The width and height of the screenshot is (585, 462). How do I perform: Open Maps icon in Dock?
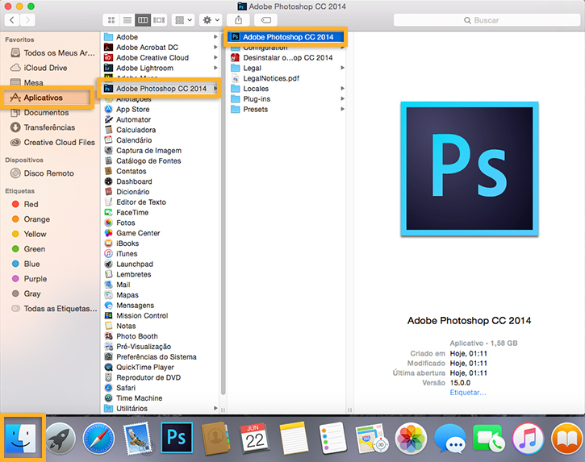coord(371,439)
